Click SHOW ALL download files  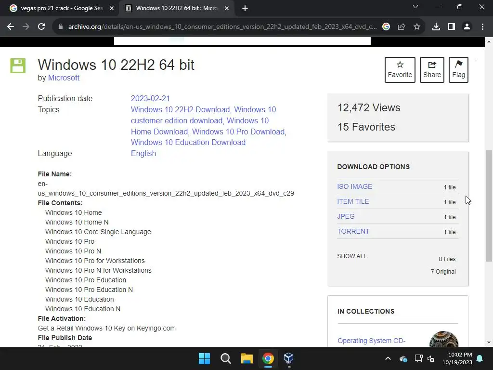pyautogui.click(x=352, y=256)
